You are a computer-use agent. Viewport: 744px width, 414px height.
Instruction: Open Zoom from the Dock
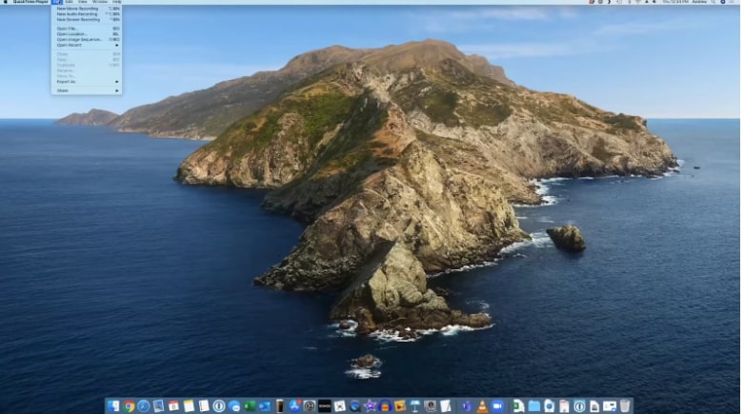497,406
